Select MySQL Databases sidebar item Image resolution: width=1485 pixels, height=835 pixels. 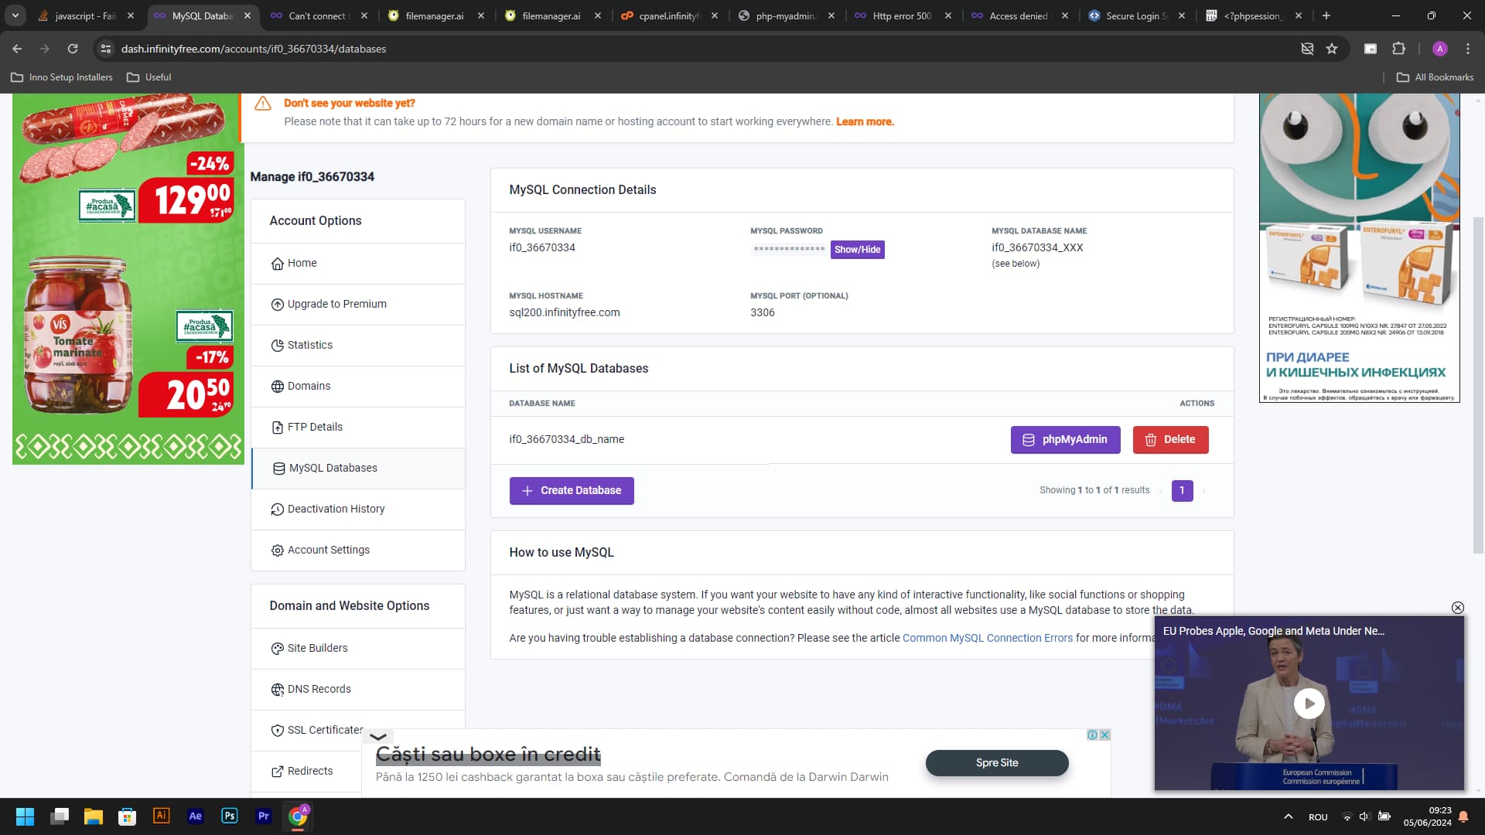(358, 468)
